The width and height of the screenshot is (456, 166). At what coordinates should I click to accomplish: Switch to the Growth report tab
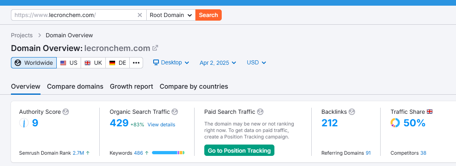pos(131,86)
